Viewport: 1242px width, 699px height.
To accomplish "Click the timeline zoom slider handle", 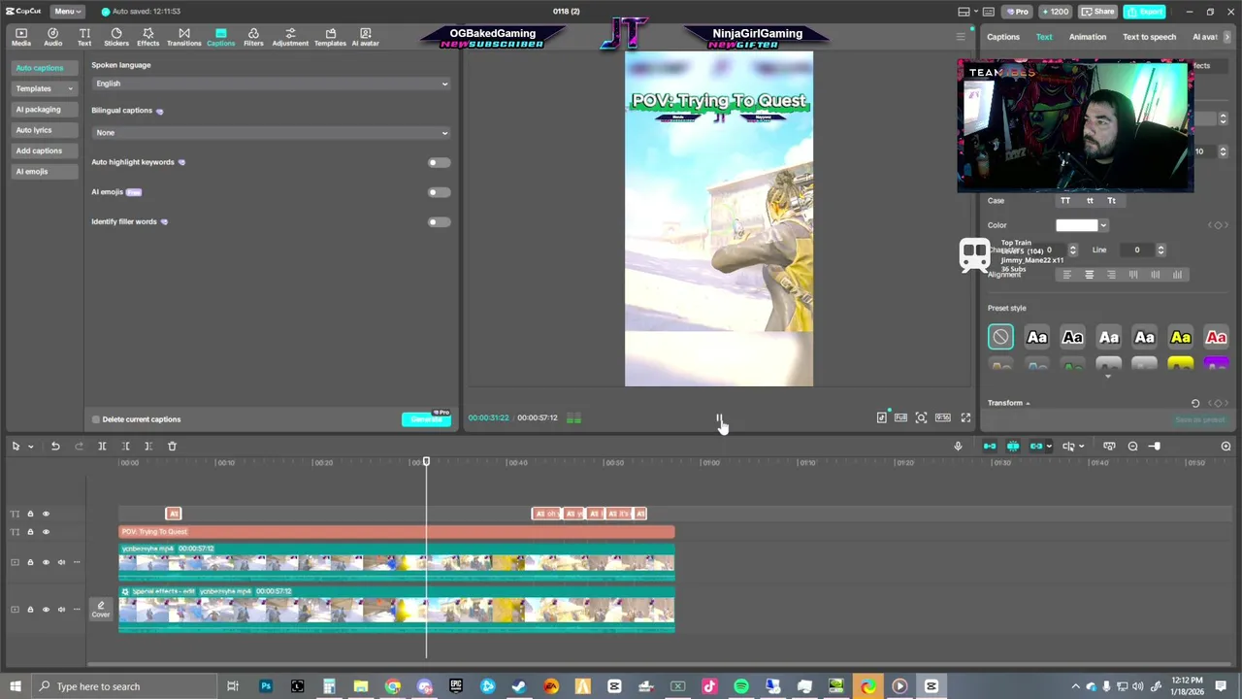I will (1155, 446).
